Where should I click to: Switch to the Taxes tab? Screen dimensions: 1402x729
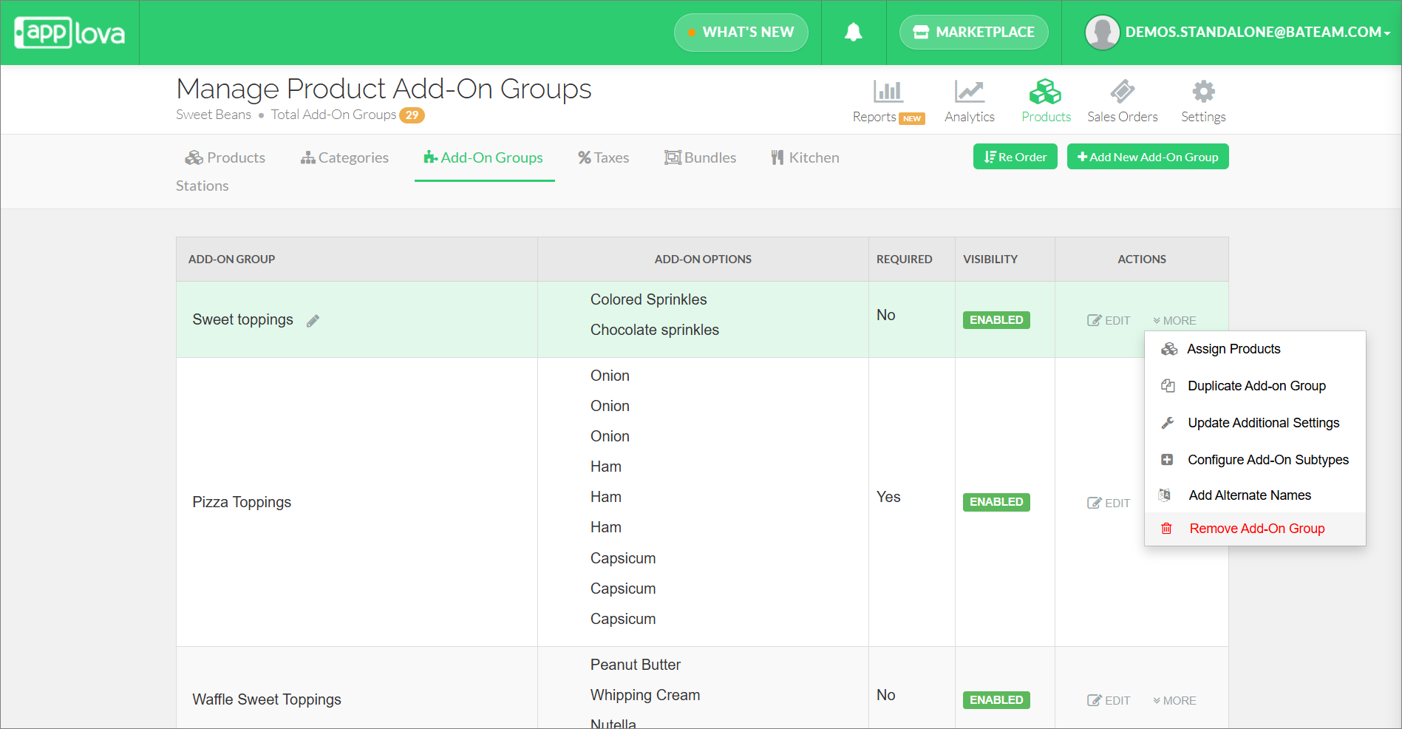click(603, 157)
